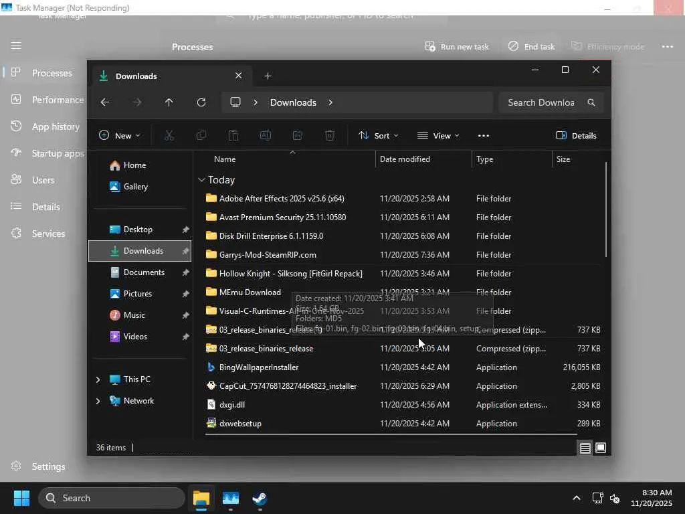Viewport: 685px width, 514px height.
Task: Switch to details list view icon in status bar
Action: (585, 448)
